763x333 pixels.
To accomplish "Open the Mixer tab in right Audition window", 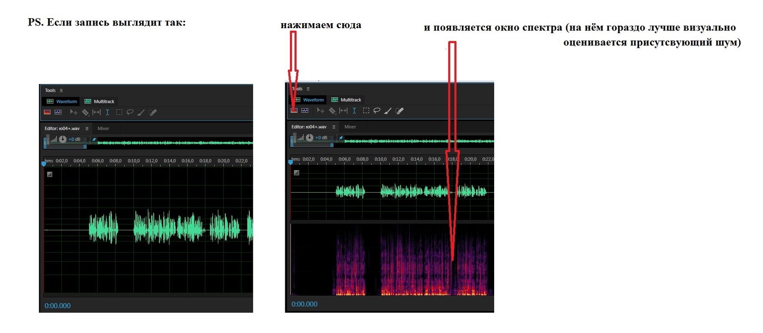I will click(x=350, y=127).
